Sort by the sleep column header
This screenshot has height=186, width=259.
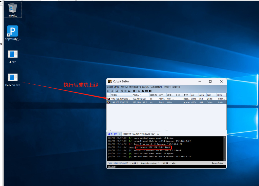[x=221, y=95]
